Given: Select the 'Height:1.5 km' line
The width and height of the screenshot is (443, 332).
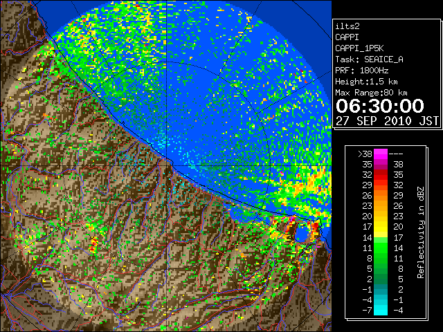Looking at the screenshot, I should click(366, 82).
